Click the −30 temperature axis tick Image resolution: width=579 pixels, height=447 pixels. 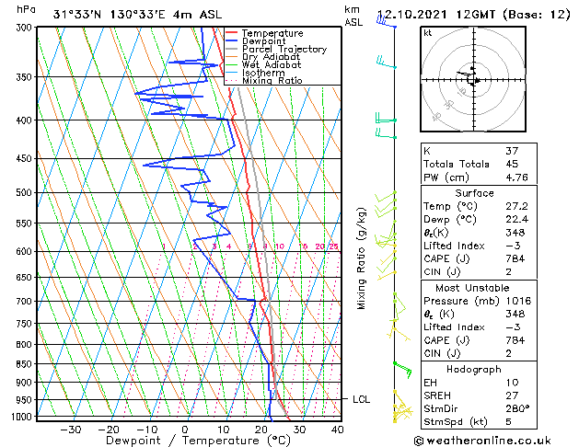coord(71,430)
